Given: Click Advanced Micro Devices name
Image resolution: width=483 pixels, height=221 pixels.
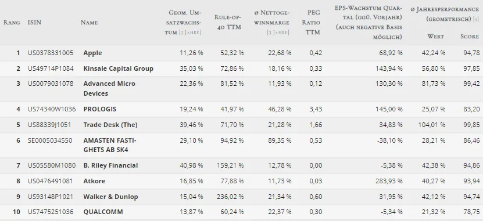Looking at the screenshot, I should 109,89.
